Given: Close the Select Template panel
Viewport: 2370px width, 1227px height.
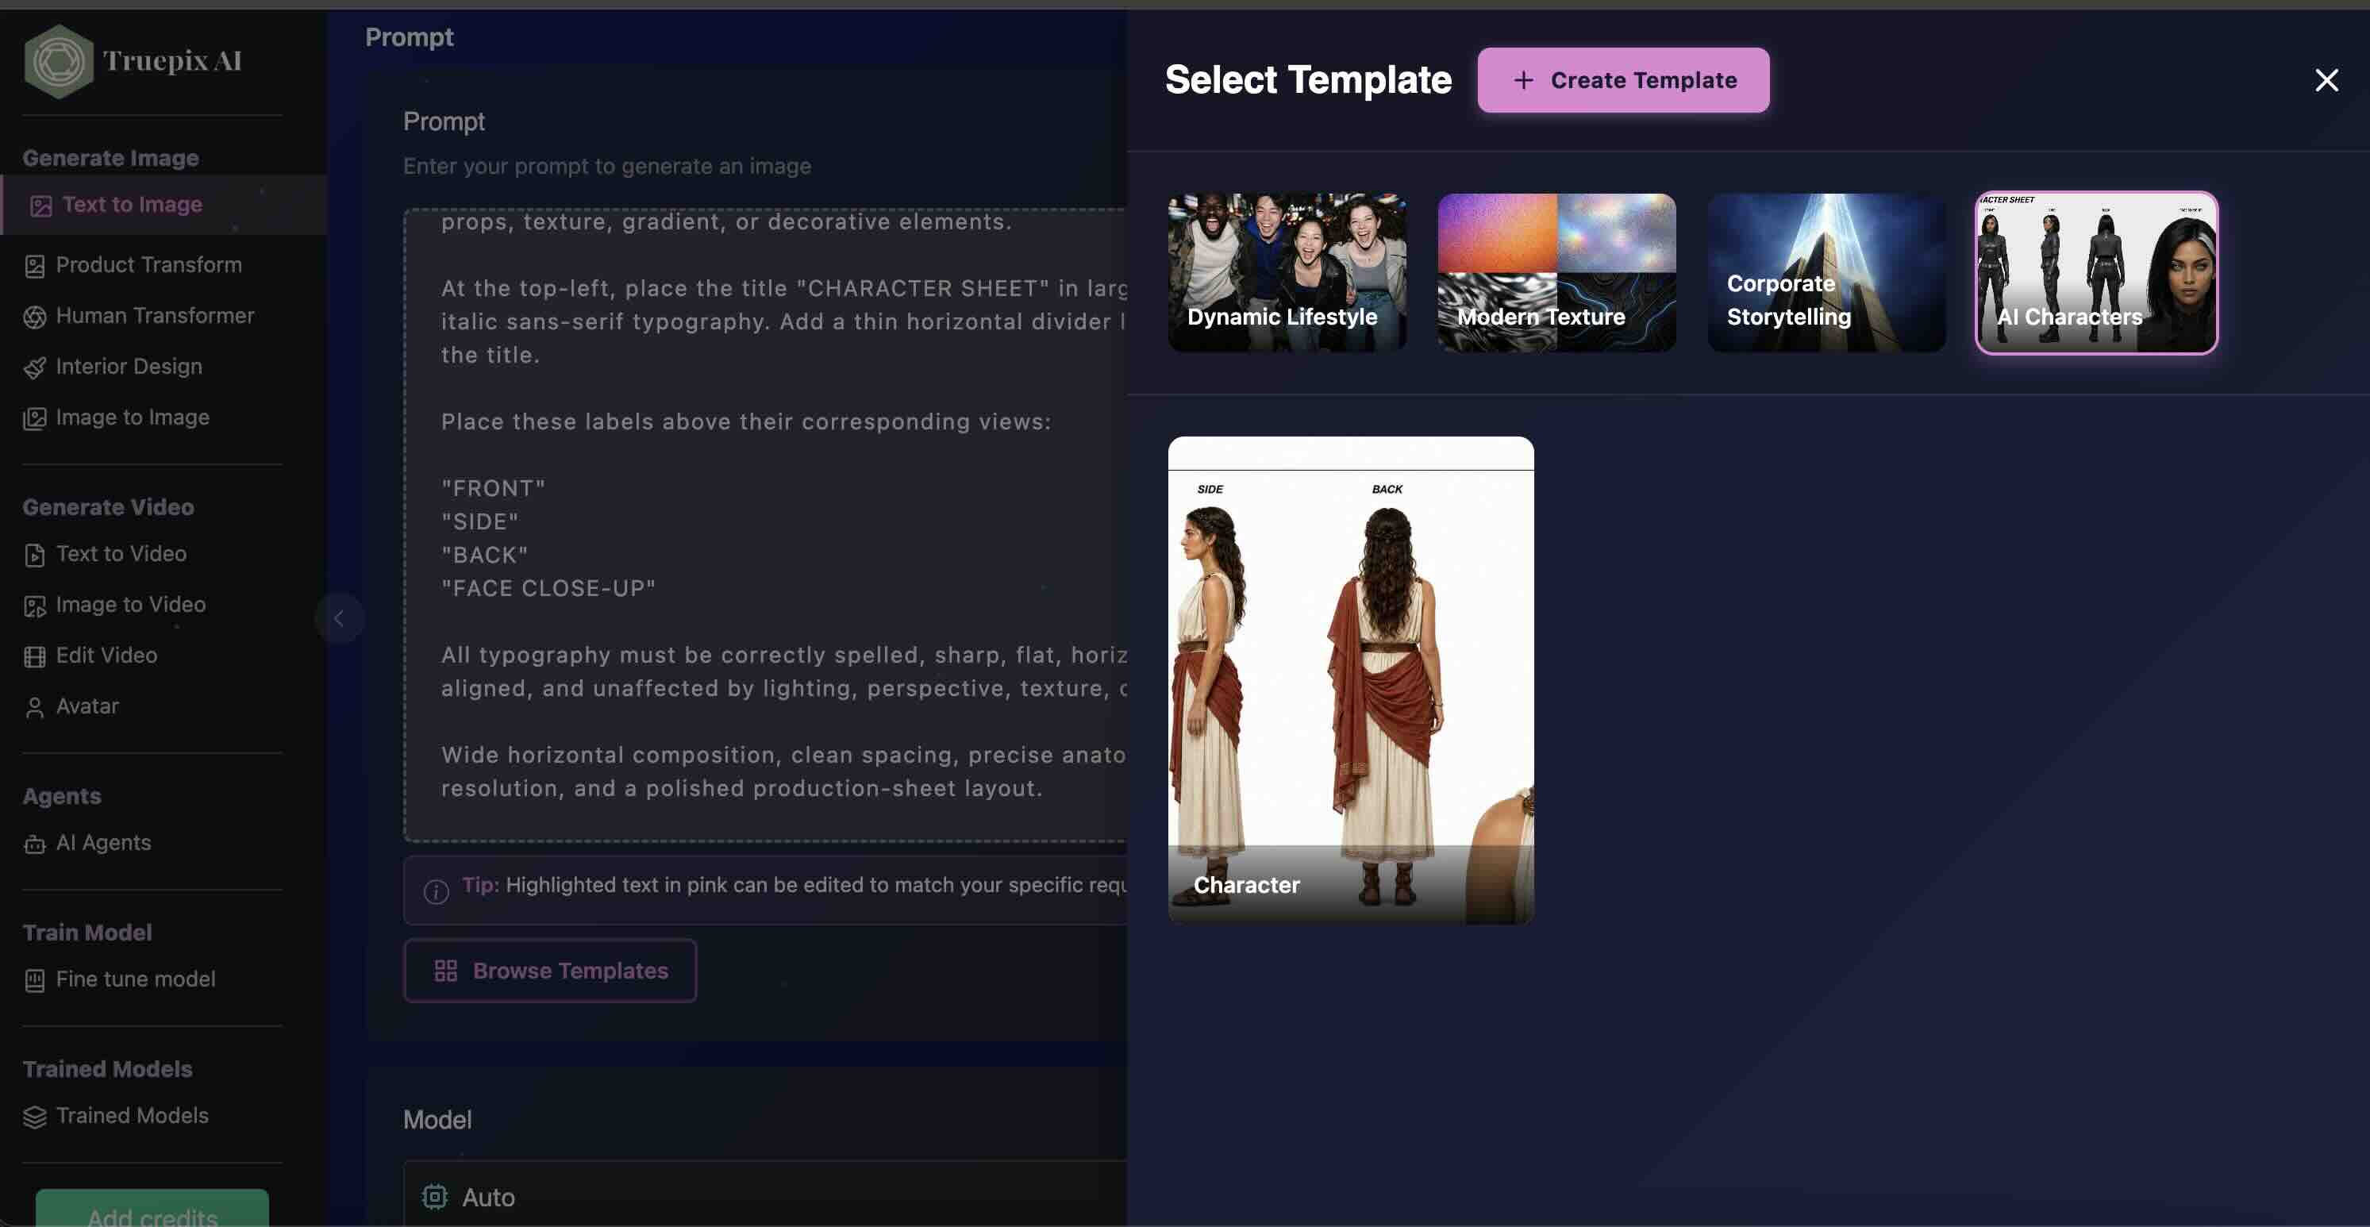Looking at the screenshot, I should coord(2326,80).
